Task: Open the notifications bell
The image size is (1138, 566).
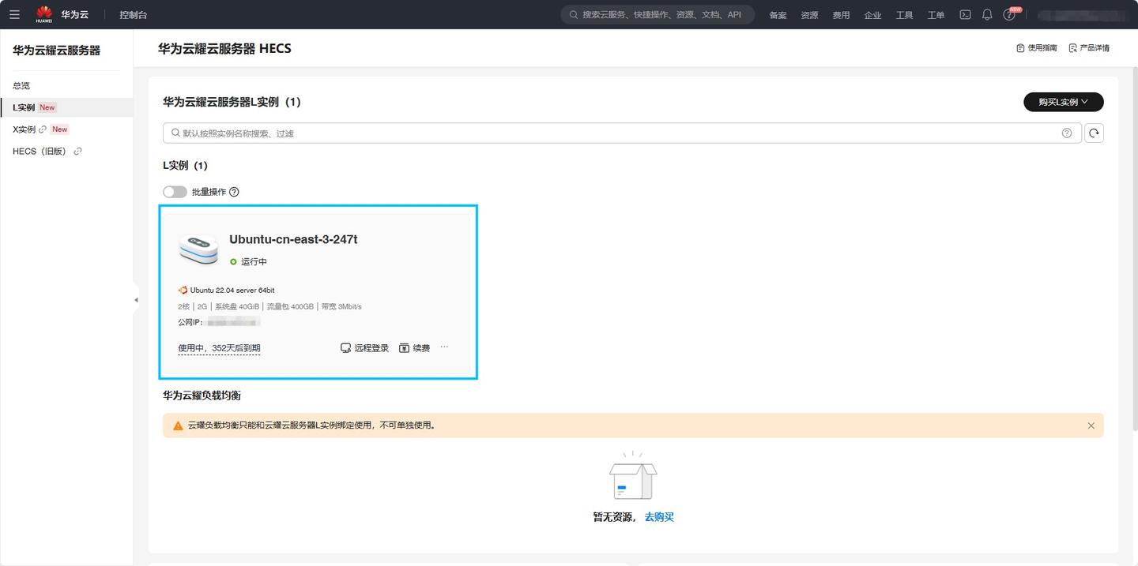Action: point(987,14)
